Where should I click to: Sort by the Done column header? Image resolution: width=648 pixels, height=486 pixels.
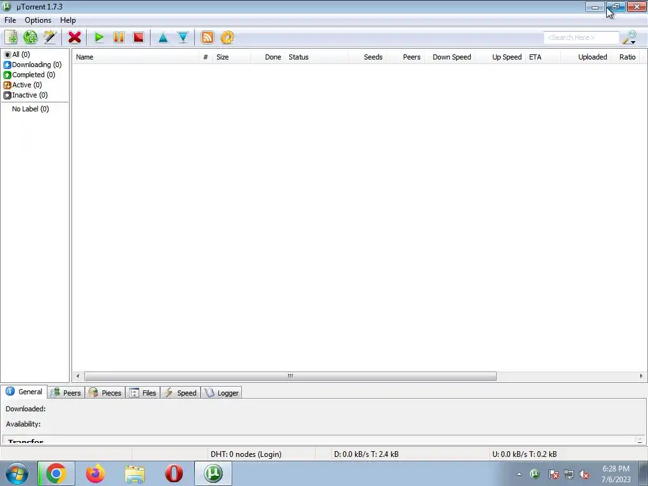pyautogui.click(x=268, y=57)
